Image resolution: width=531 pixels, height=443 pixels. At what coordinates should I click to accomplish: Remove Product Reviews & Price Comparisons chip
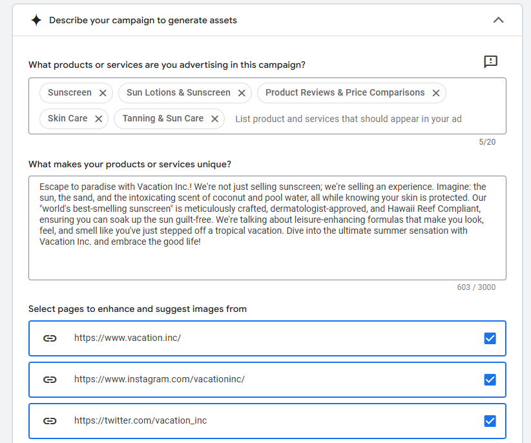pos(436,93)
